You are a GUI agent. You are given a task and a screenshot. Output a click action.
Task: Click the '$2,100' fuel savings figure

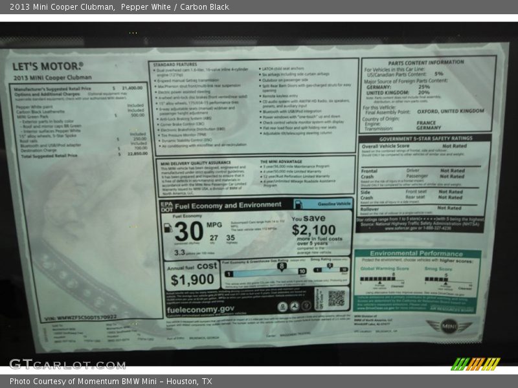314,230
